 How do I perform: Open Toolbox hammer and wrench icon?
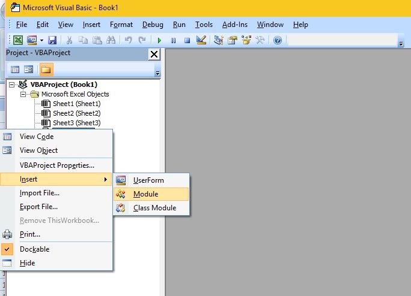(260, 40)
